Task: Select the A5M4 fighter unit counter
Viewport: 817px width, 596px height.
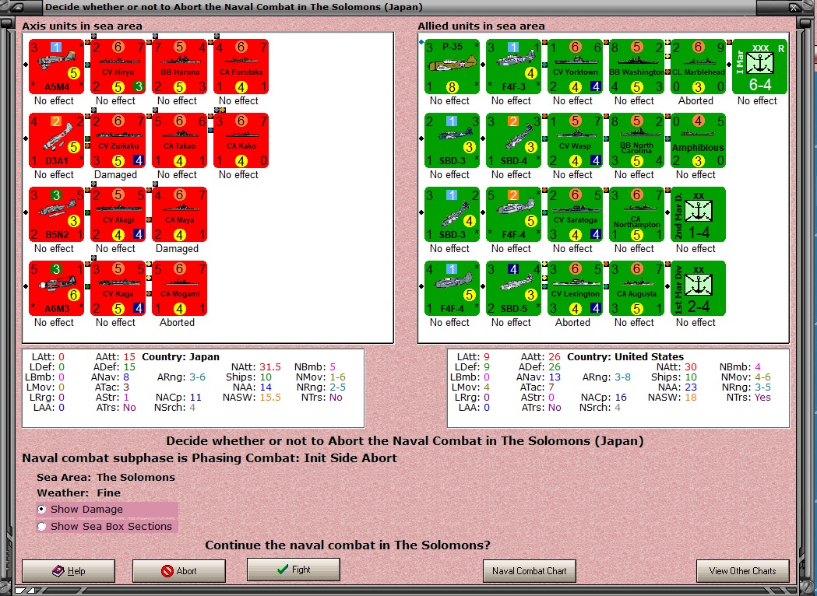Action: (56, 67)
